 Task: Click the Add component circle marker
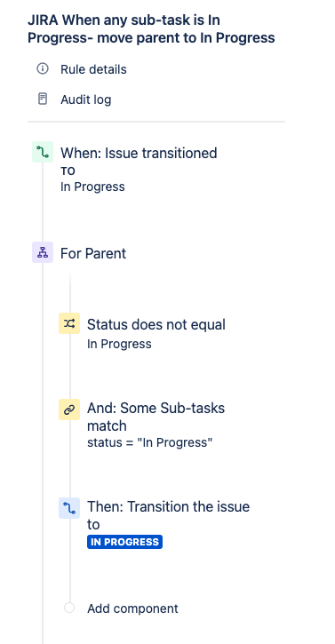coord(69,608)
